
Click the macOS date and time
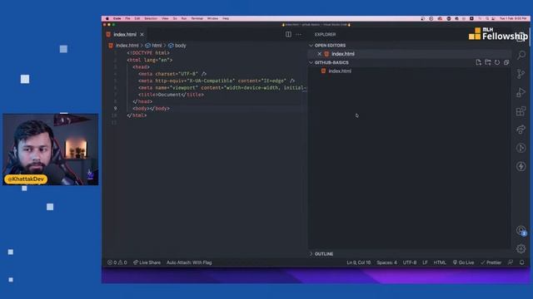(x=513, y=18)
